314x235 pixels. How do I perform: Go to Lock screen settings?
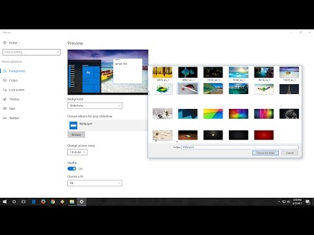coord(16,89)
